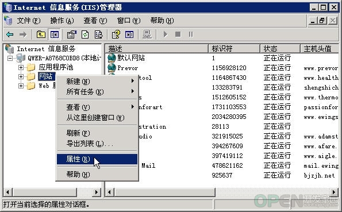Expand the 应用程序池 tree node
342x212 pixels.
[21, 67]
